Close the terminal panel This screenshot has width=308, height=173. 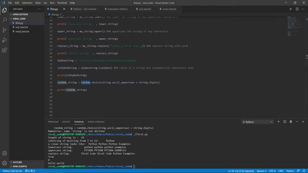[303, 122]
